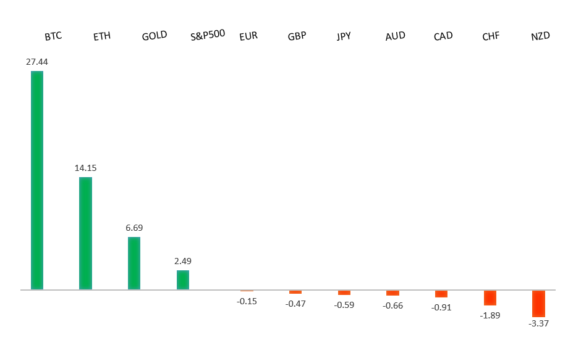This screenshot has height=361, width=581.
Task: Select the S&P500 category label
Action: click(208, 35)
